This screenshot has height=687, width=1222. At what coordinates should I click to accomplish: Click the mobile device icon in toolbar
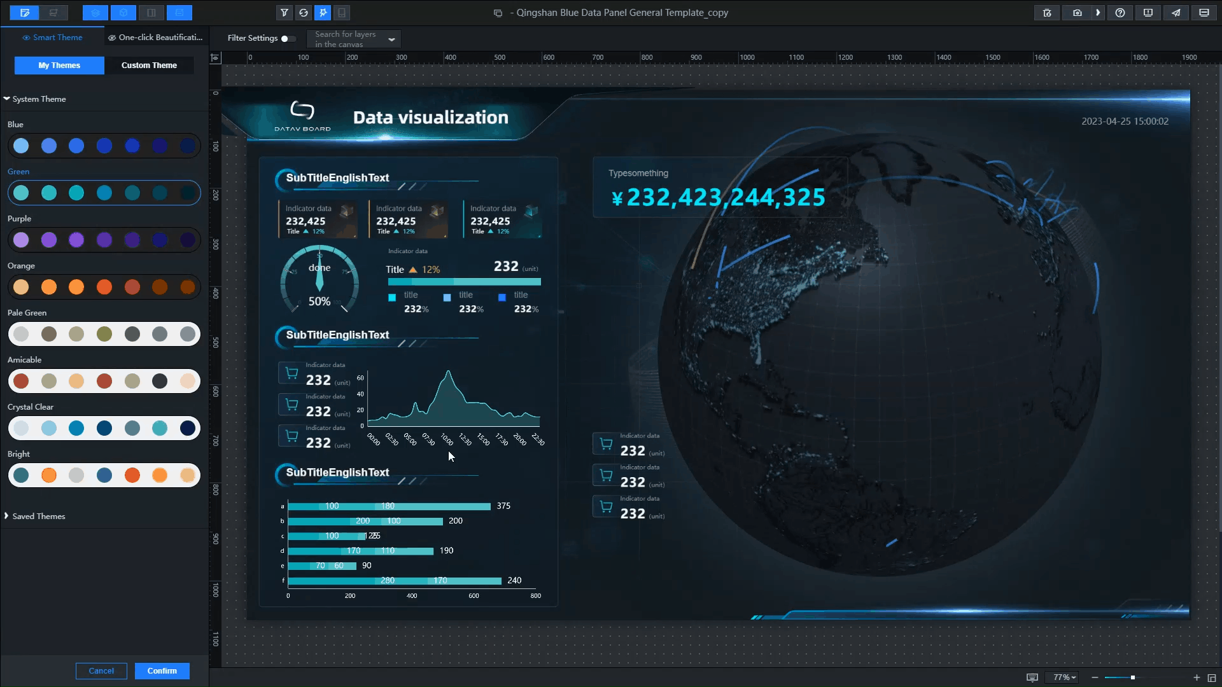(342, 13)
